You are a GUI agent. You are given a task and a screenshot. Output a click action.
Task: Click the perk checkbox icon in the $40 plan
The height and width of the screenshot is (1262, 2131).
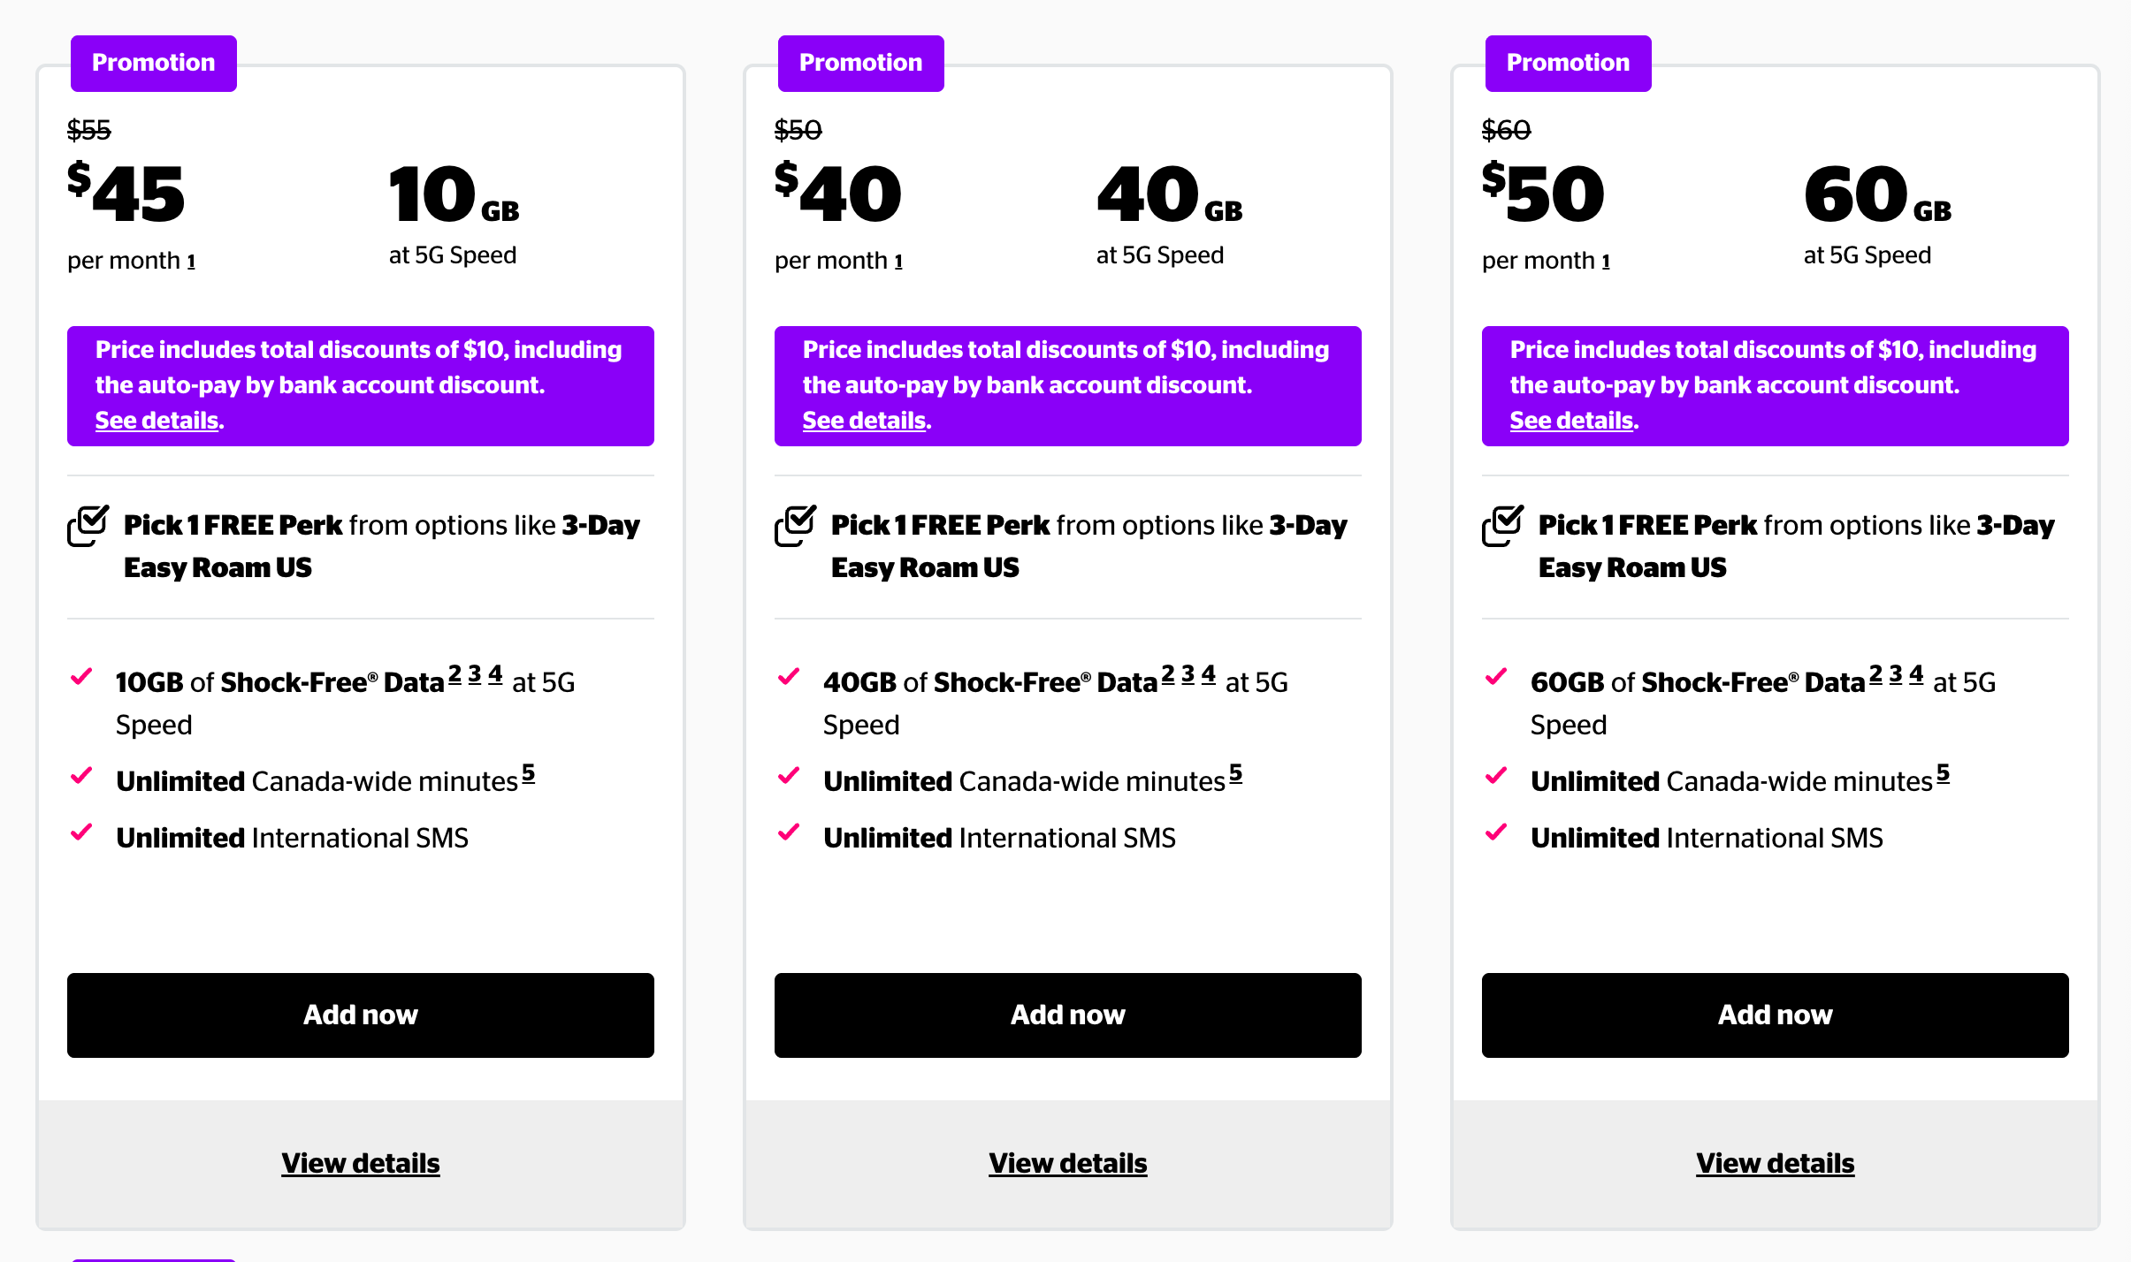tap(796, 526)
